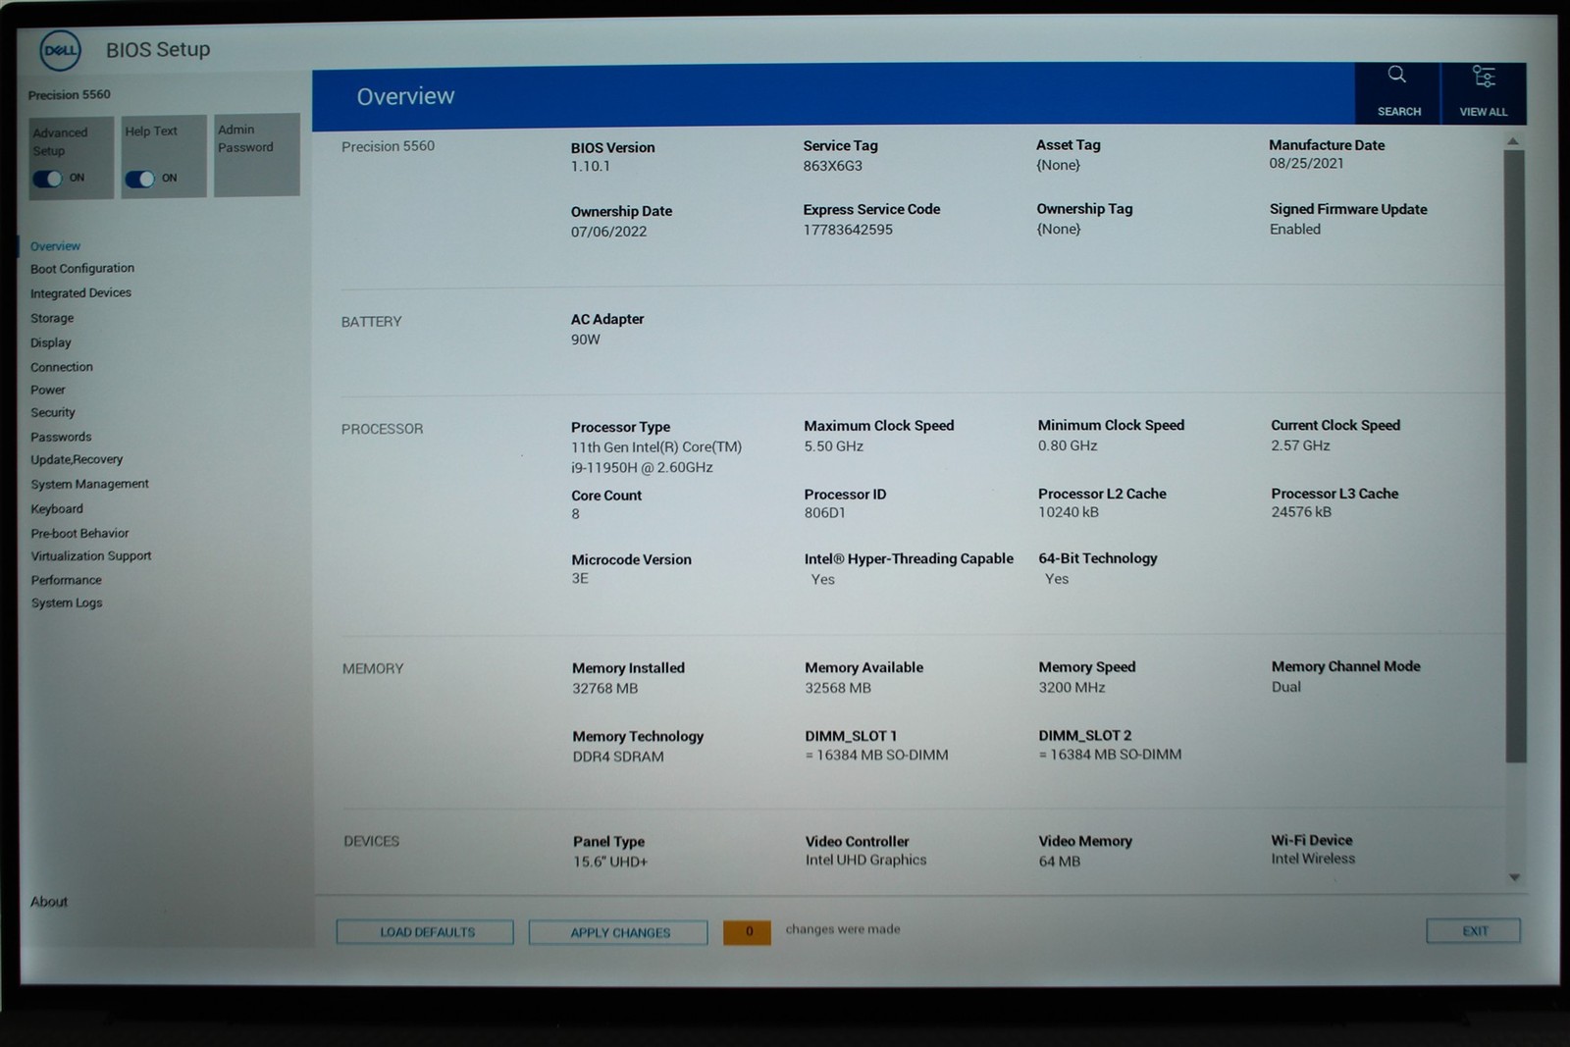Open the Storage section
The image size is (1570, 1047).
(52, 318)
